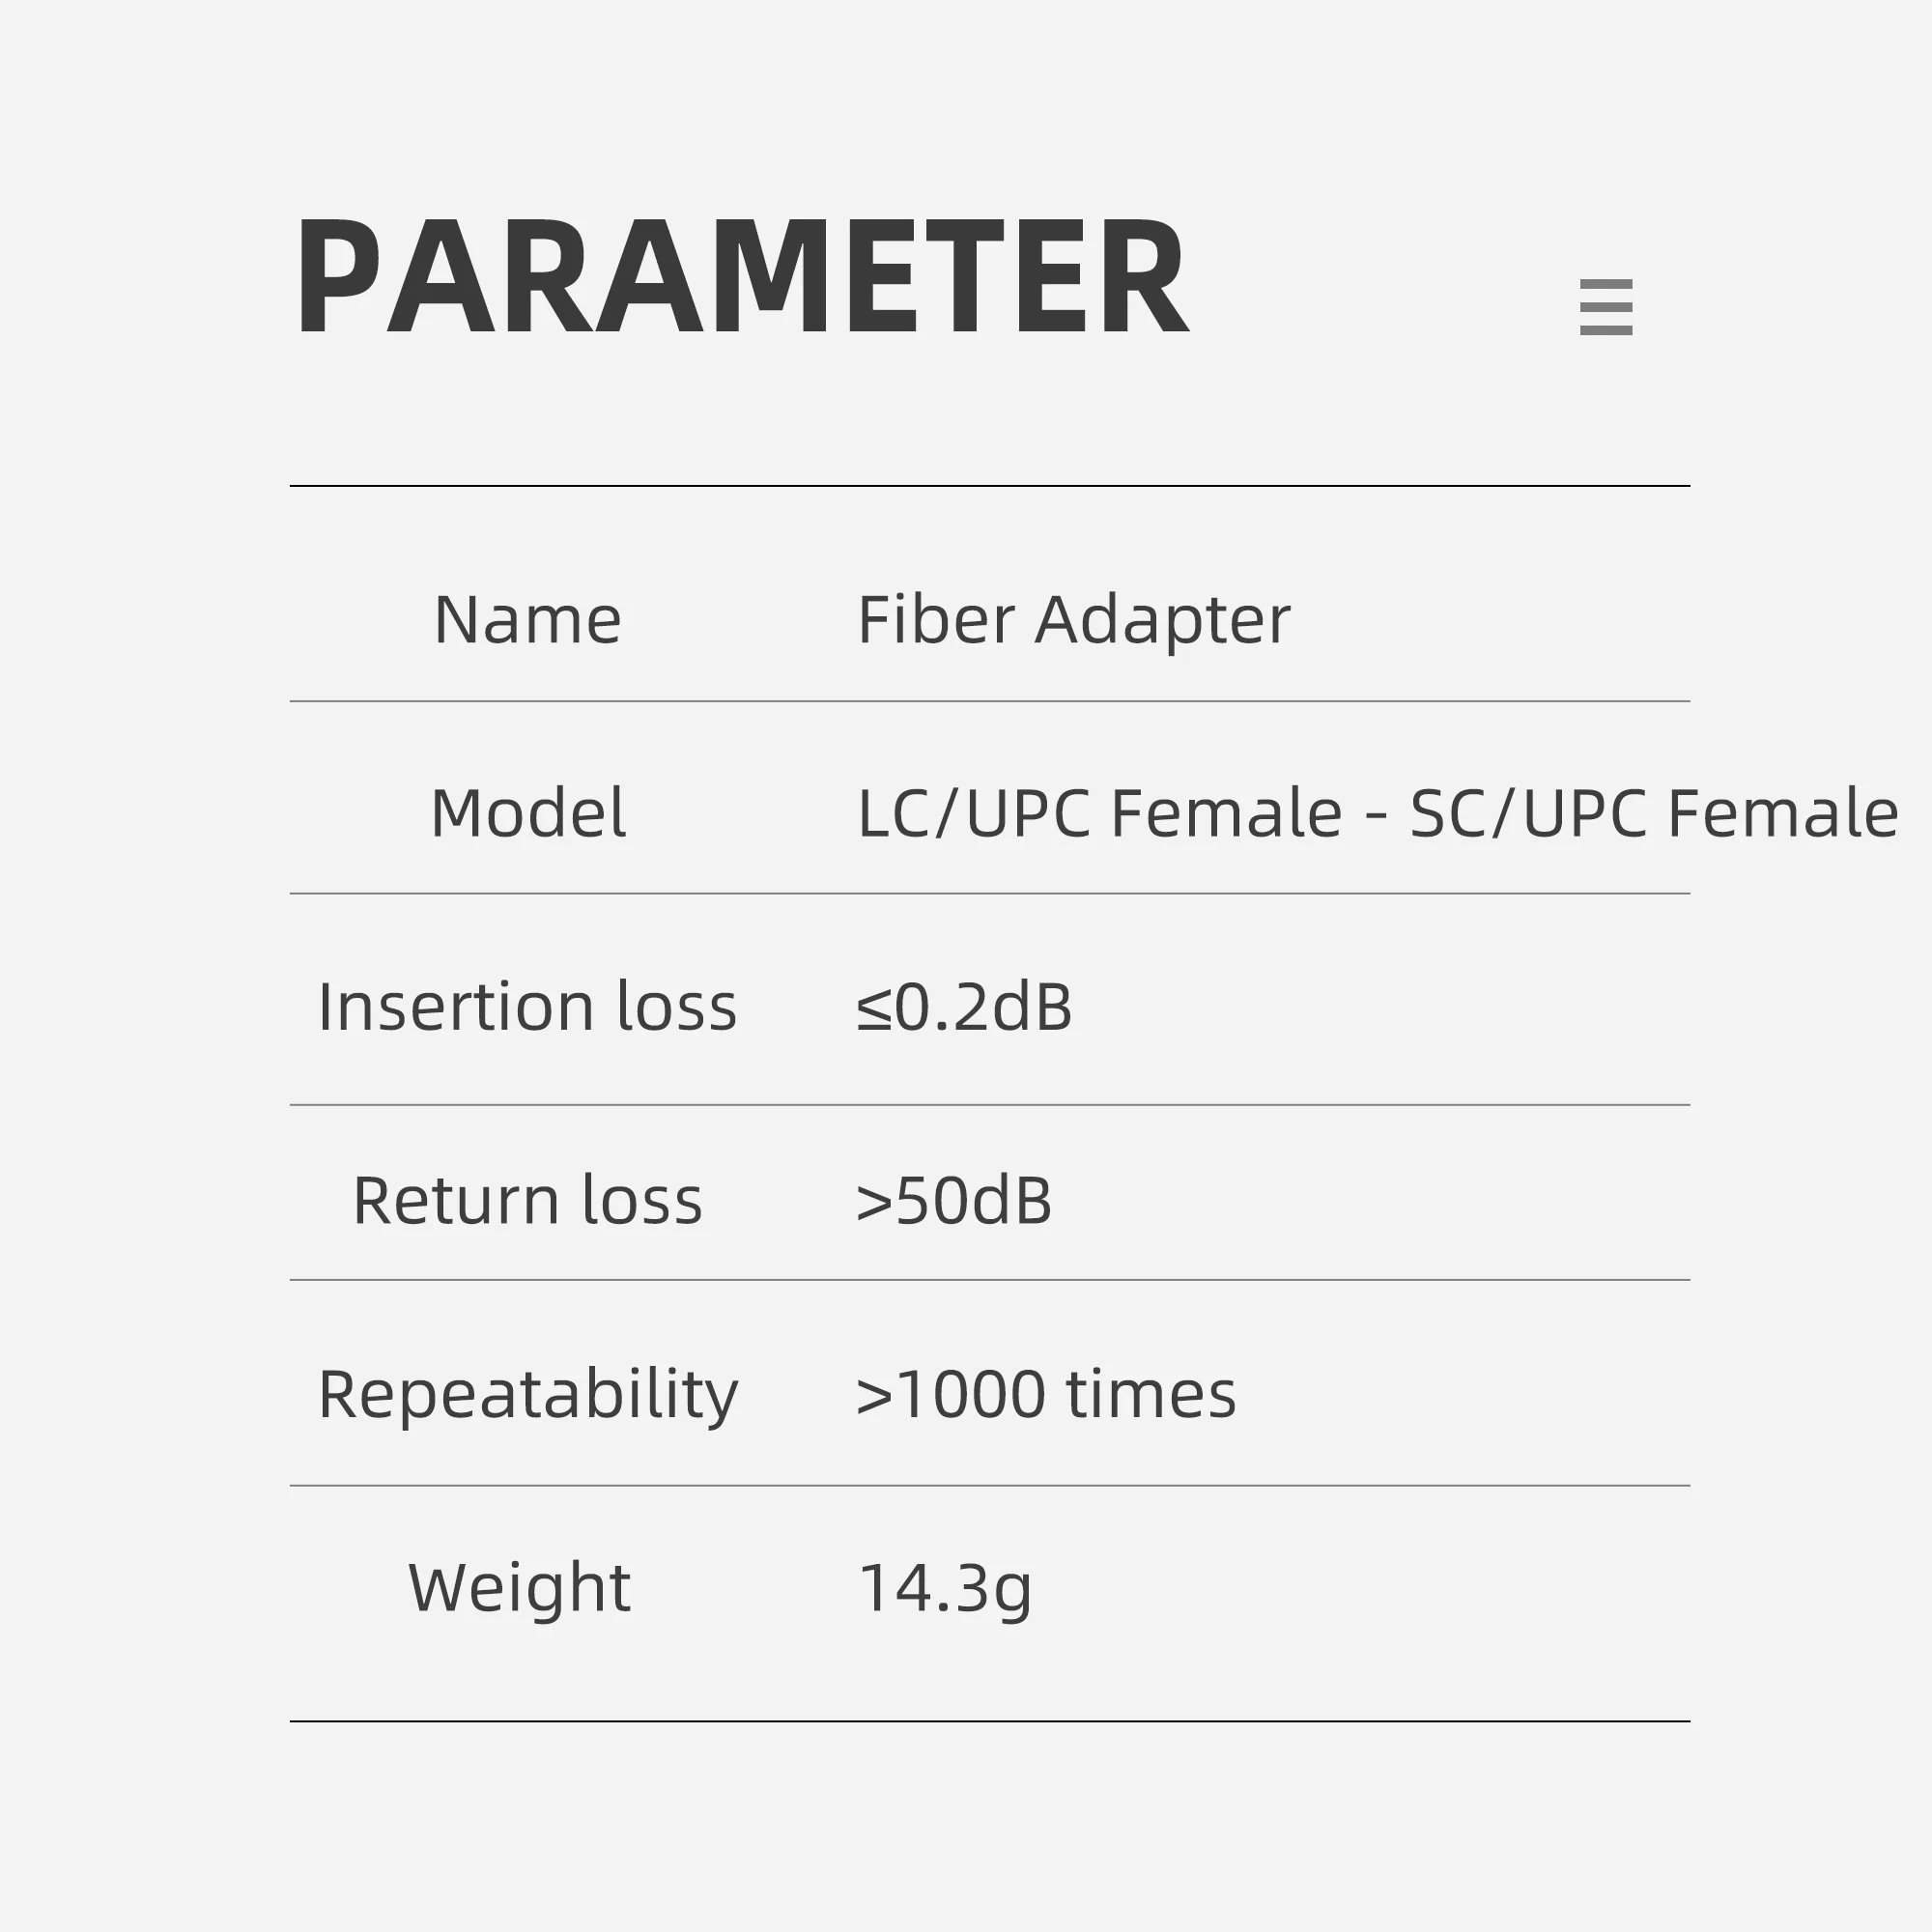
Task: Click the 14.3g weight value
Action: coord(944,1587)
